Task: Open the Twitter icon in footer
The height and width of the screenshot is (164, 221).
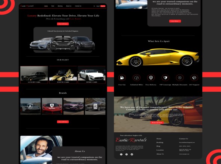Action: (x=132, y=154)
